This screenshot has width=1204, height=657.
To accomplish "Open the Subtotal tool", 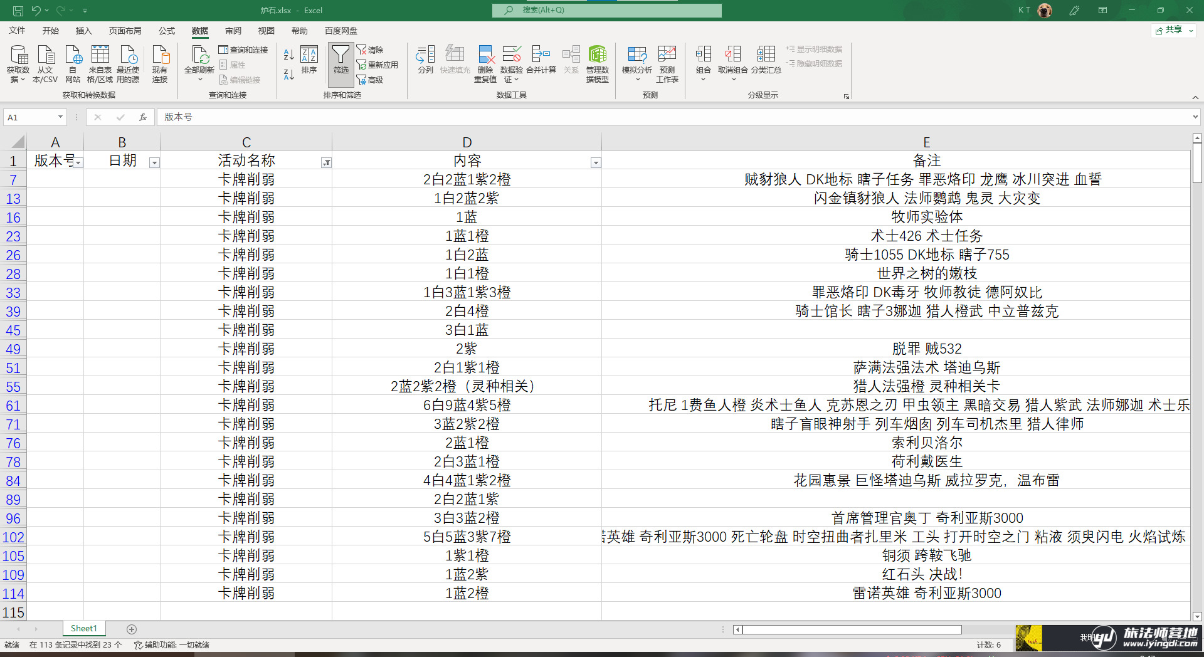I will (x=766, y=60).
